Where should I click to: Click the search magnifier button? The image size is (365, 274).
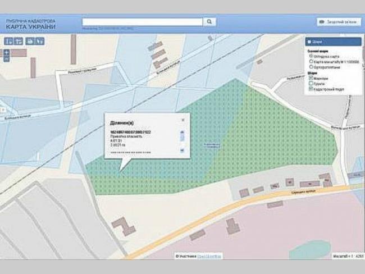[209, 22]
